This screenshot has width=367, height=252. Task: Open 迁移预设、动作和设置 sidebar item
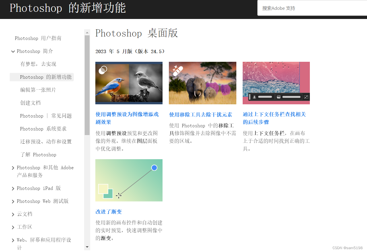(46, 142)
